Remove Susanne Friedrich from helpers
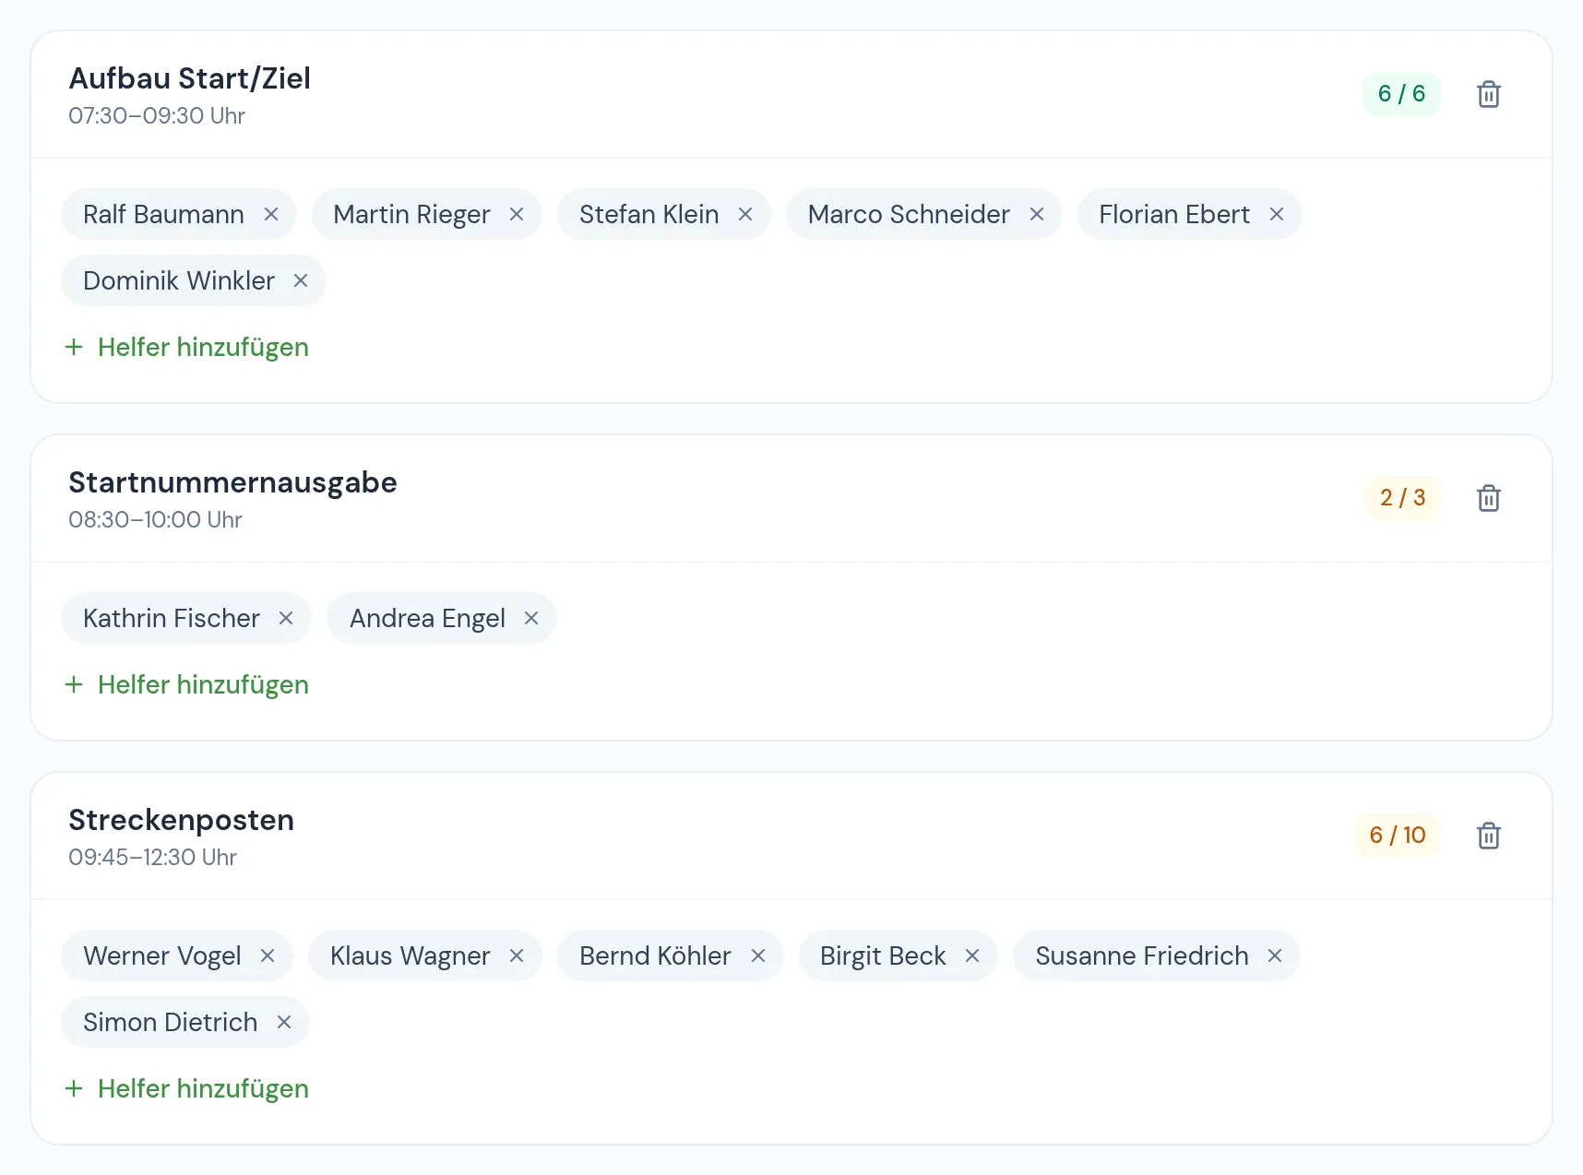 coord(1275,955)
